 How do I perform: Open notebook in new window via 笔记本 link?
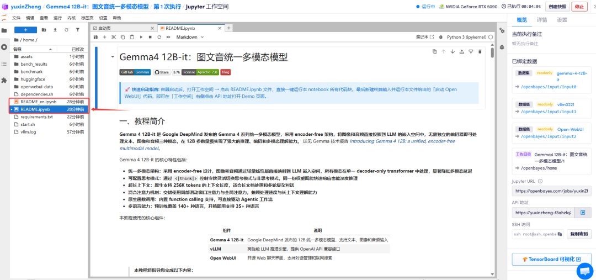coord(425,38)
